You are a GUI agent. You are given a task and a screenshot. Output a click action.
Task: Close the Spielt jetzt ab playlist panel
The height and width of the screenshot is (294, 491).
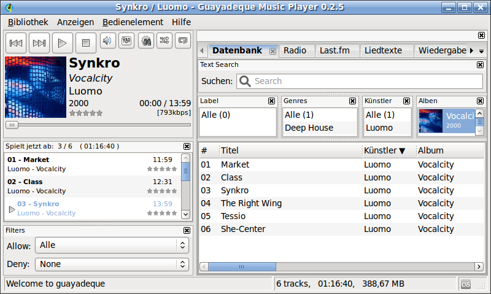click(x=187, y=147)
